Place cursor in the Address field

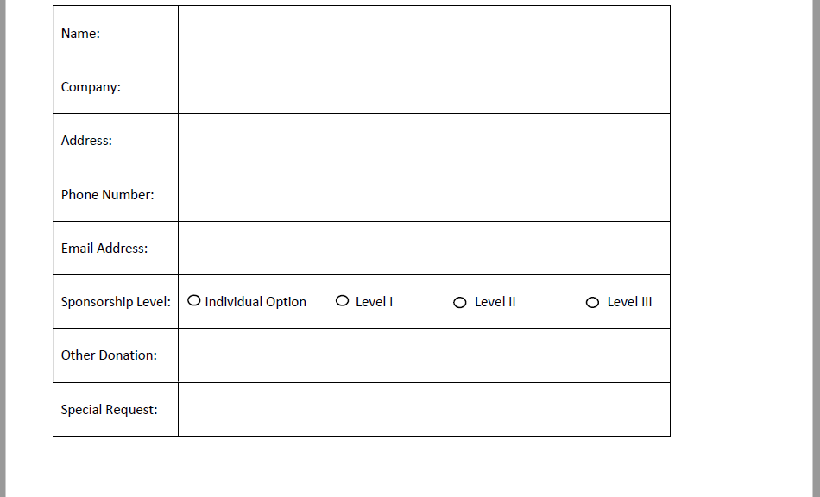[424, 141]
